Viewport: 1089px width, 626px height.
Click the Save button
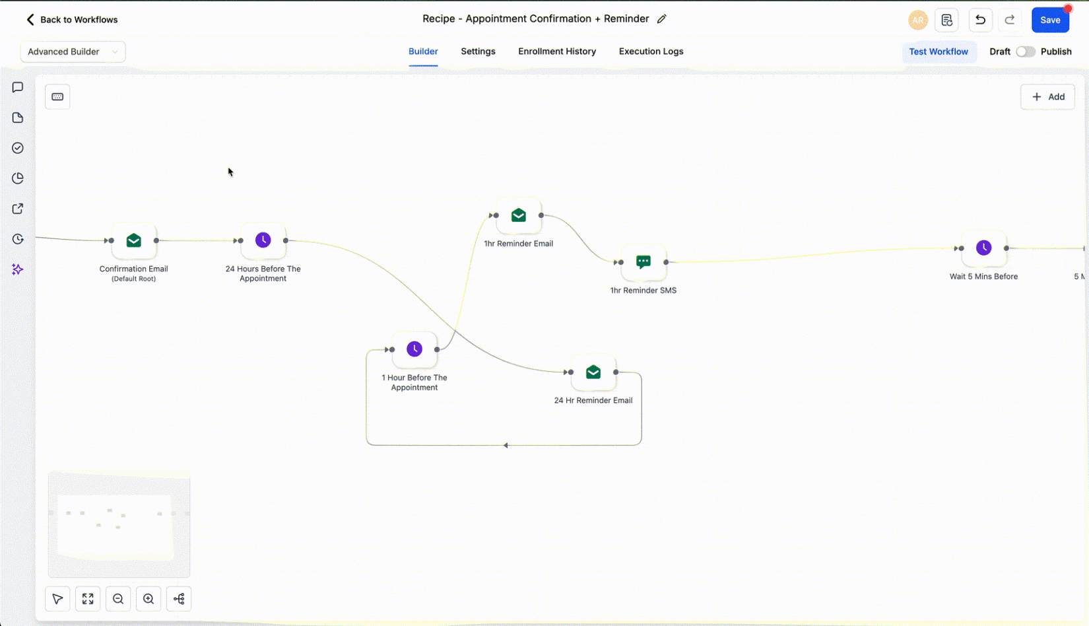coord(1049,20)
